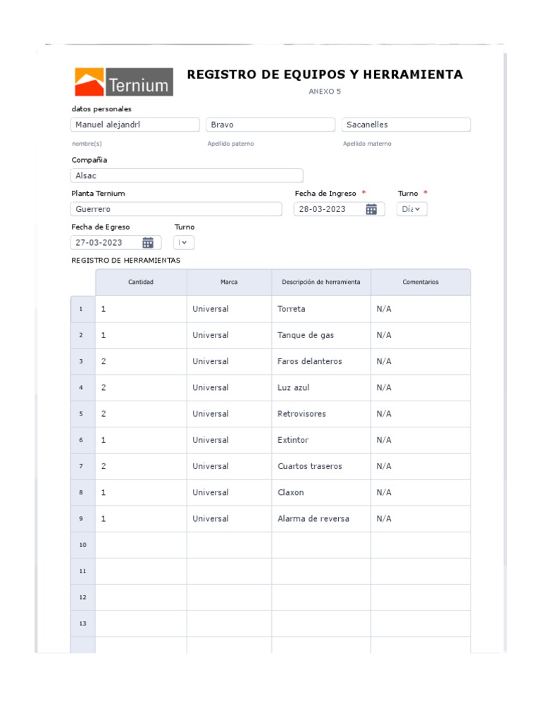Viewport: 541px width, 721px height.
Task: Click the Marca column header
Action: coord(229,282)
